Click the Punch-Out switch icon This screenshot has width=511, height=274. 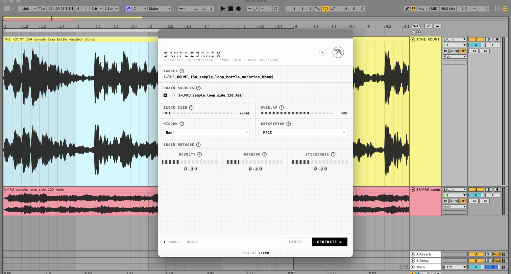click(x=333, y=8)
